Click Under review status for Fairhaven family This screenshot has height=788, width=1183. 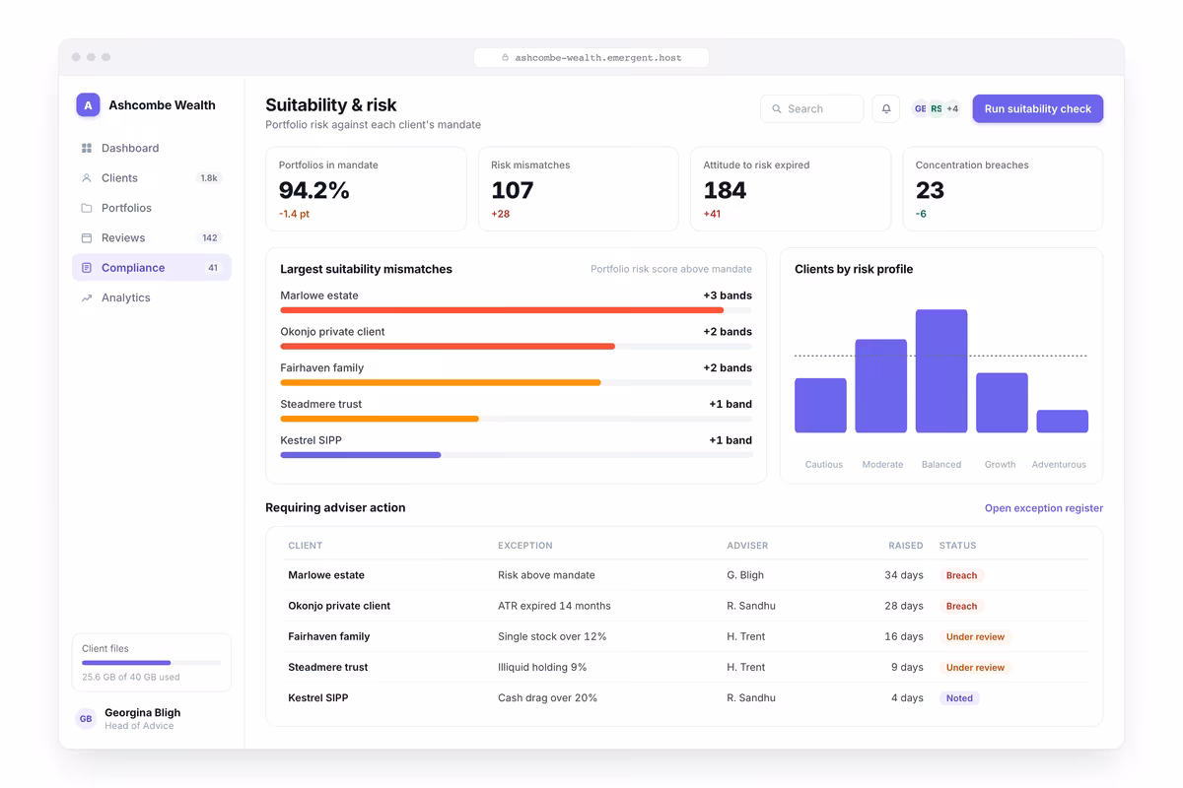click(975, 636)
